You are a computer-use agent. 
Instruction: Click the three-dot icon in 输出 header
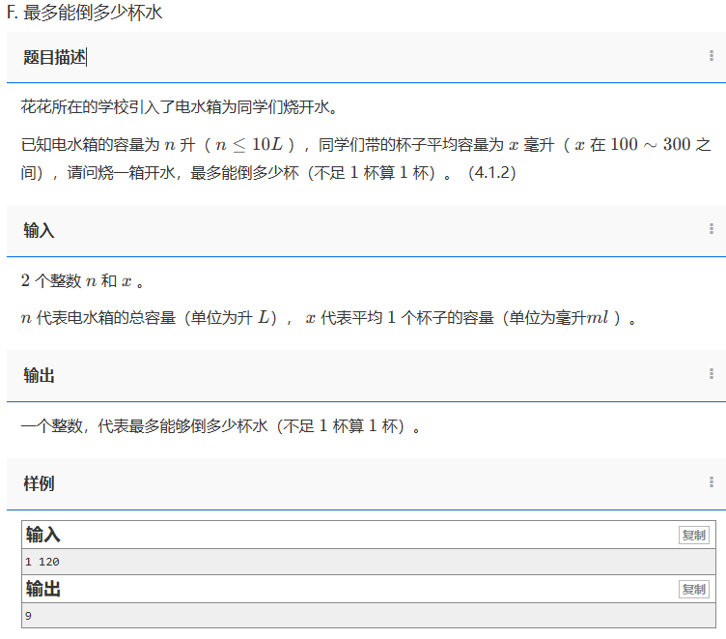click(x=712, y=374)
